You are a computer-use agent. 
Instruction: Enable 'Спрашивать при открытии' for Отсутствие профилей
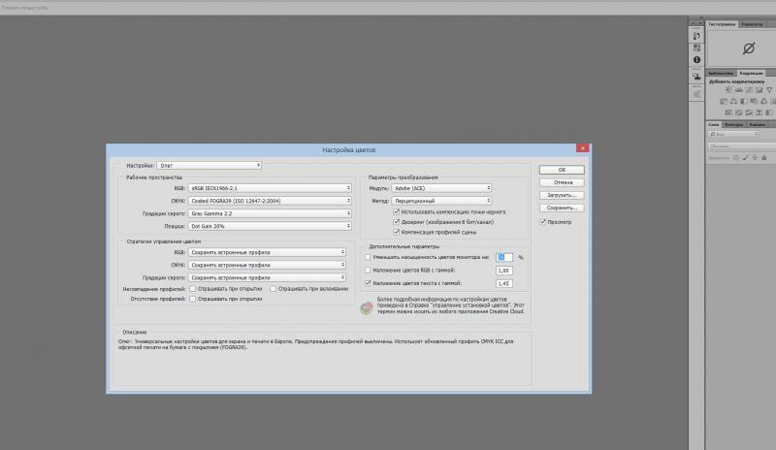point(192,299)
